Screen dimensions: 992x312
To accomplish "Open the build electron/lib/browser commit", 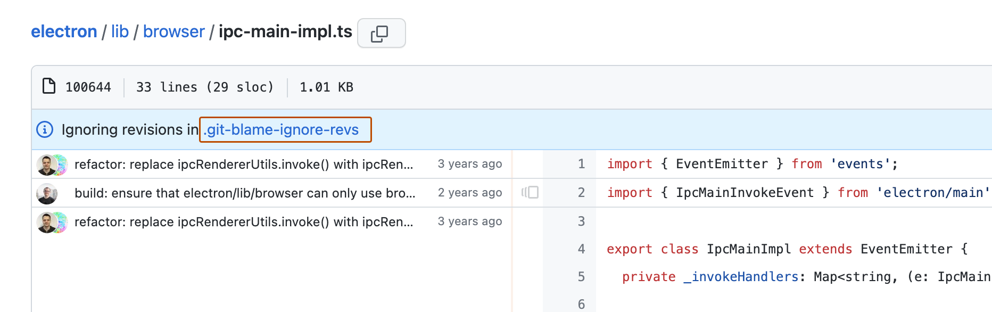I will 245,193.
